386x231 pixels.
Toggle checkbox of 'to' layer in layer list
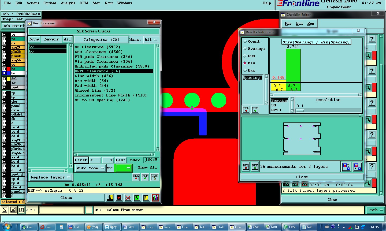pos(4,35)
